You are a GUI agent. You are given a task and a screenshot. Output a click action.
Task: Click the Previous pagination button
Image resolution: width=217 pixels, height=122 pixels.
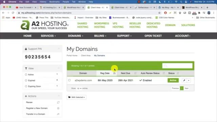(x=175, y=88)
